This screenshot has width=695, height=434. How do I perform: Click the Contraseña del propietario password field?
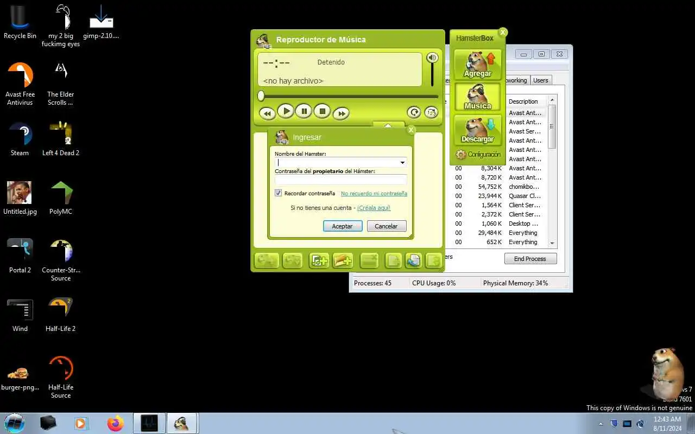[340, 180]
